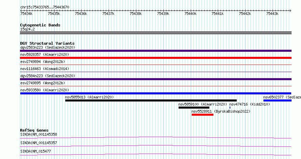Click the 75436k ruler tick label

pyautogui.click(x=81, y=14)
